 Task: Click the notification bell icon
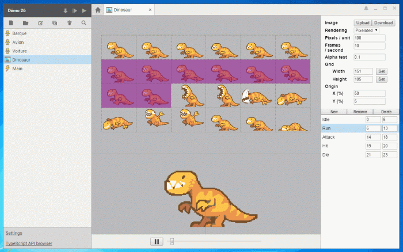(366, 9)
